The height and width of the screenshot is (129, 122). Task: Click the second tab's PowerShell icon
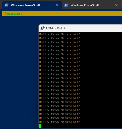[x=66, y=5]
